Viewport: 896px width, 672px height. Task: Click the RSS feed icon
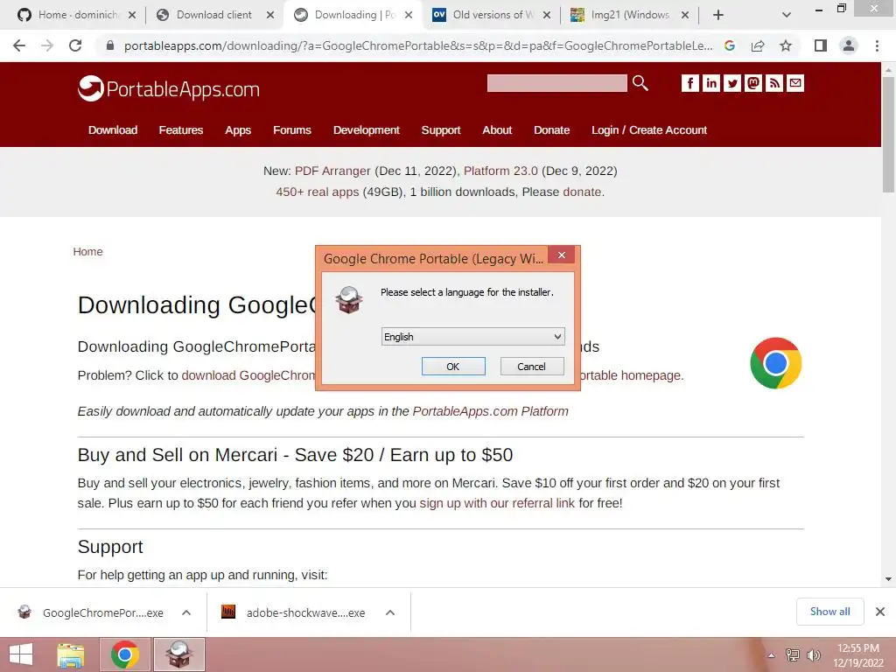tap(774, 83)
